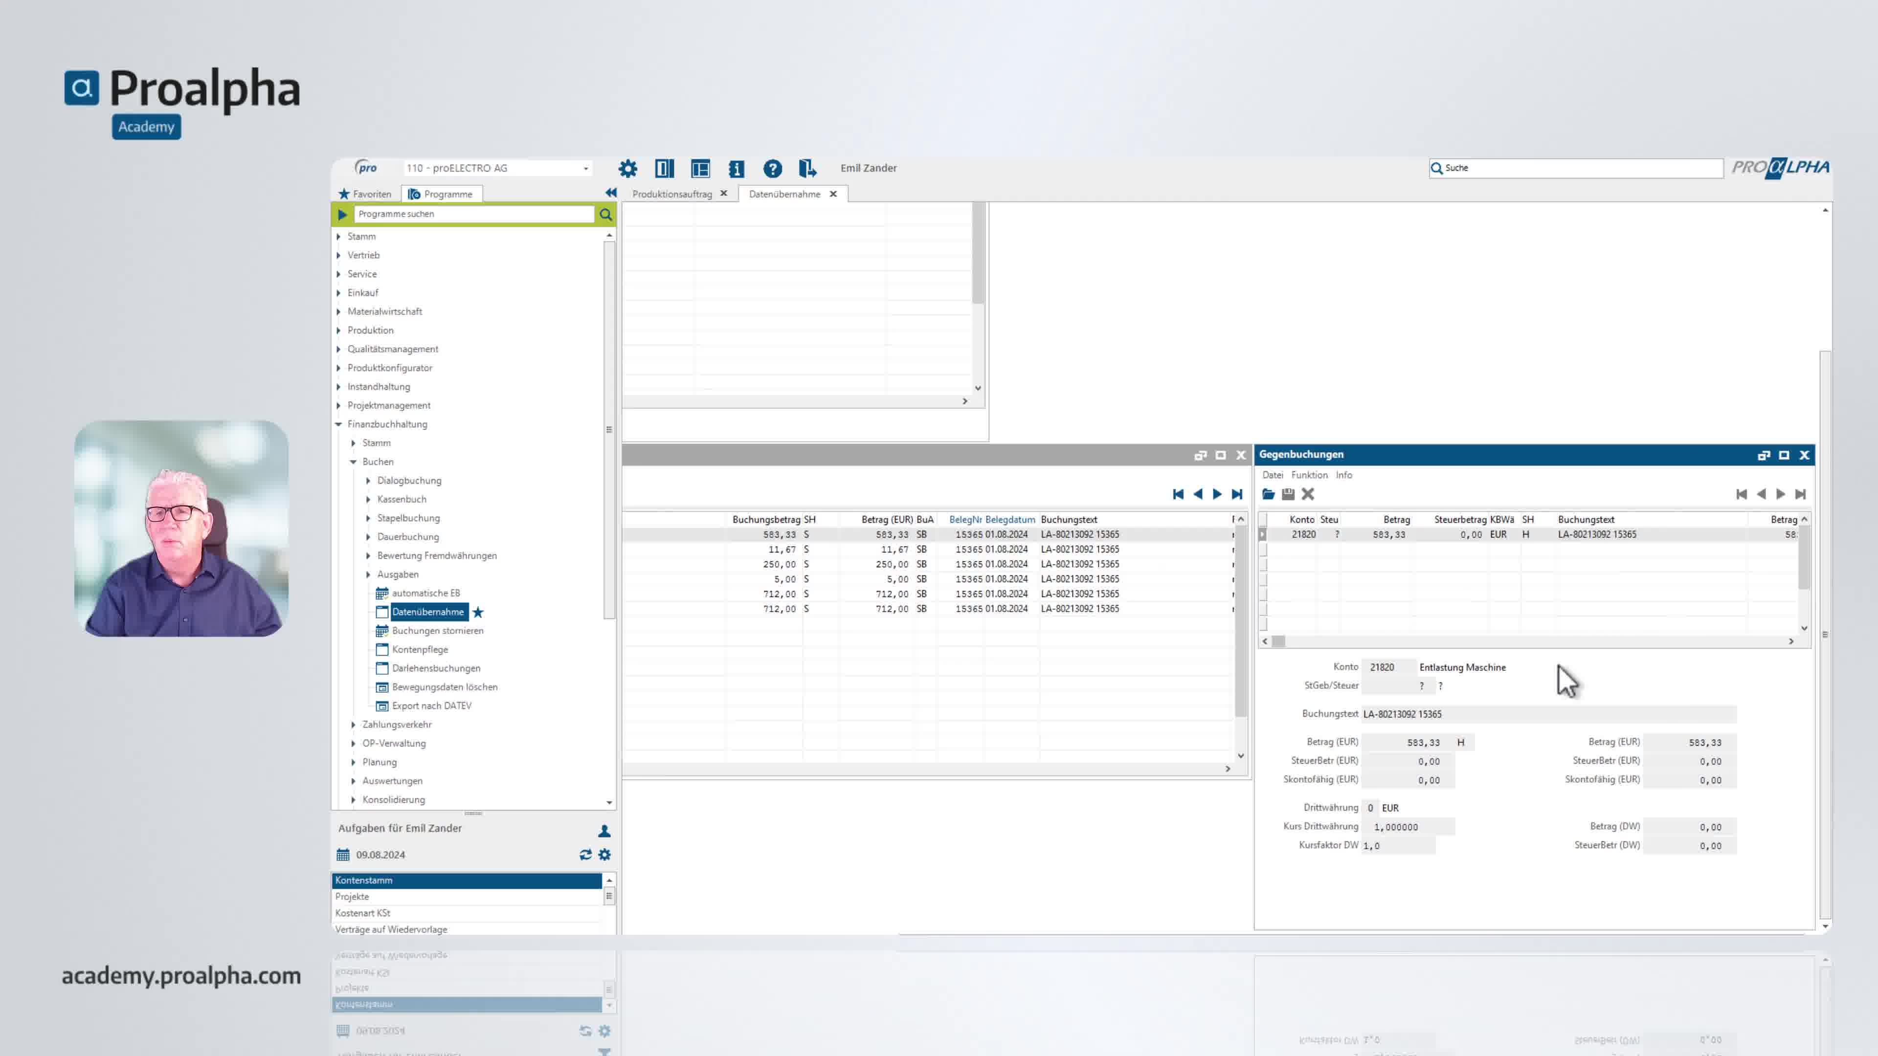Screen dimensions: 1878x1056
Task: Click the help question mark icon
Action: point(773,168)
